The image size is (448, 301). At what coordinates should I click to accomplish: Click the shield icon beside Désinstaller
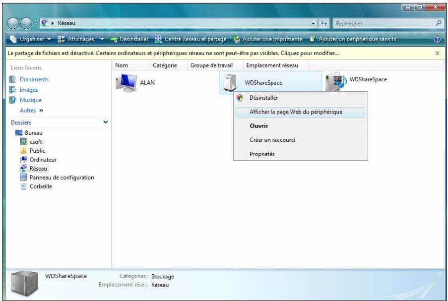pyautogui.click(x=240, y=98)
